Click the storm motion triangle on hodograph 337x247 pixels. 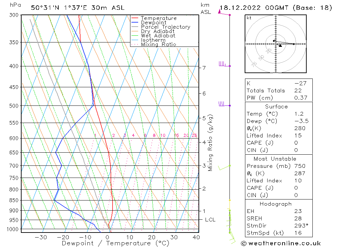(x=280, y=45)
